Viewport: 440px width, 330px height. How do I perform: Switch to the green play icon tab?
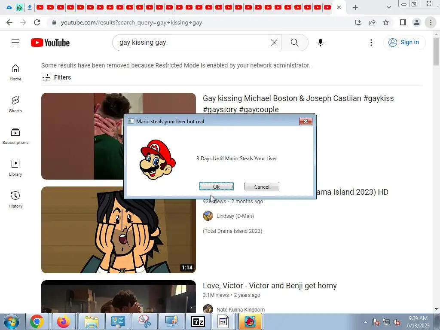click(x=19, y=7)
